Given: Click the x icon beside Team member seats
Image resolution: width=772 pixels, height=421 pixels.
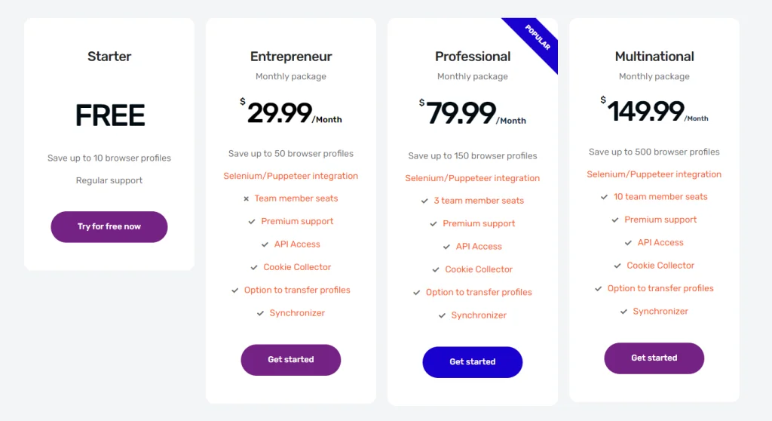Looking at the screenshot, I should pos(246,199).
